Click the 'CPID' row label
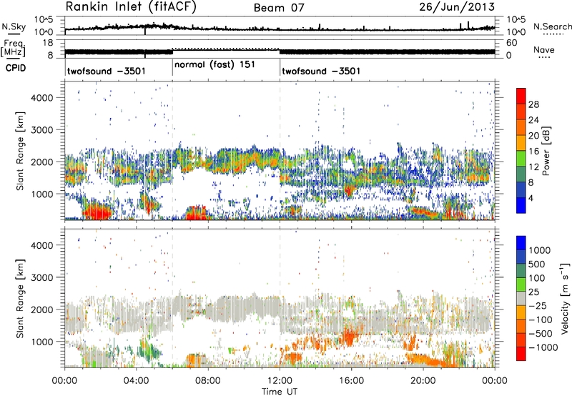 [16, 68]
